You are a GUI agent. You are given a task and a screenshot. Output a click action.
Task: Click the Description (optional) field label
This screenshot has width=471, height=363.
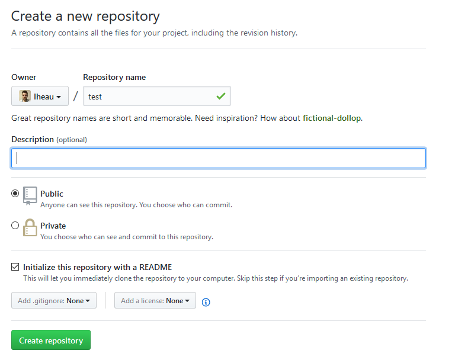(x=49, y=140)
